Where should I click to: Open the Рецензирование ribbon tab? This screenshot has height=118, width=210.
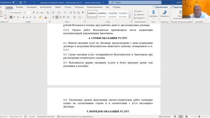click(94, 7)
